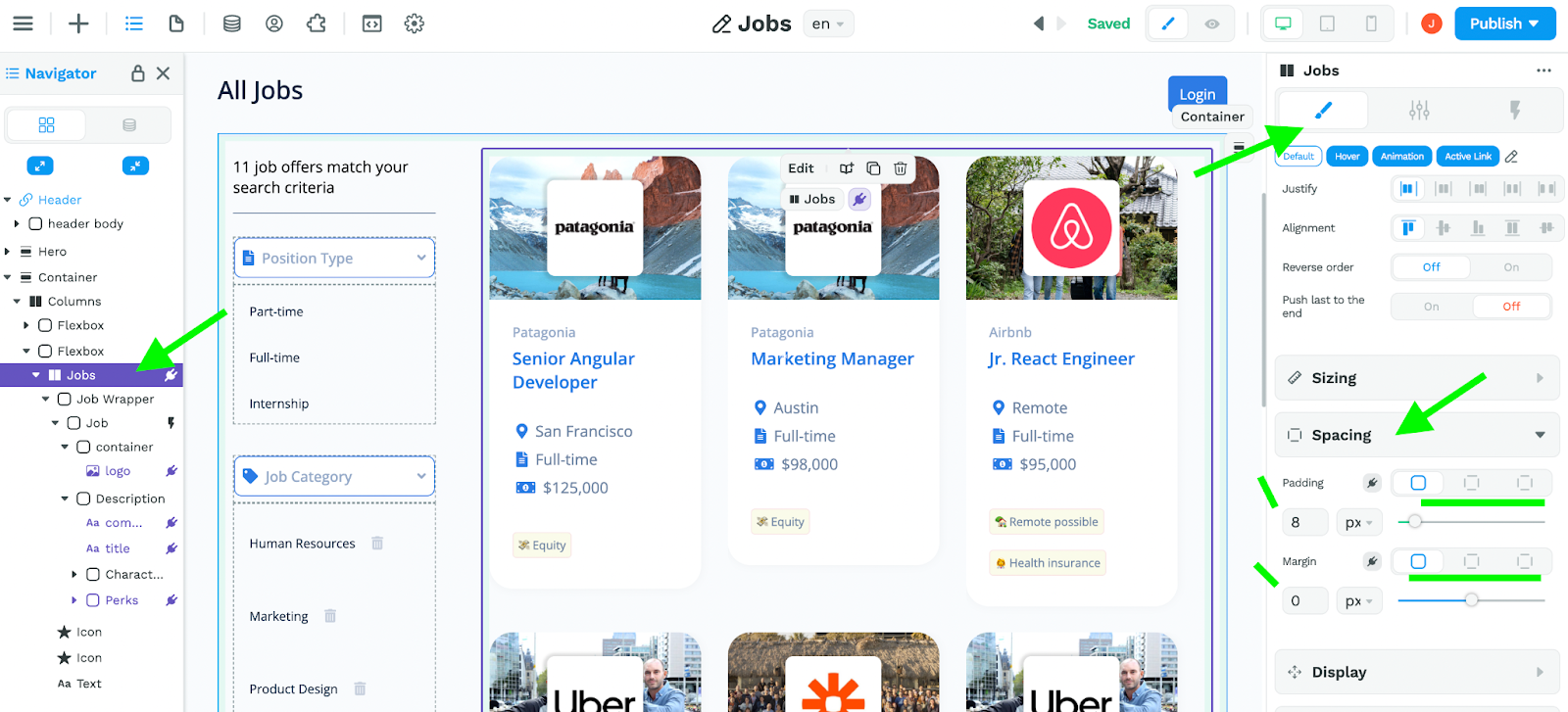
Task: Switch to pencil edit mode in top bar
Action: 1168,24
